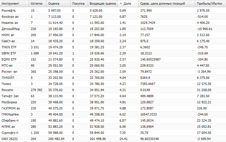The image size is (226, 142).
Task: Select the Роснефть row name
Action: pos(8,11)
